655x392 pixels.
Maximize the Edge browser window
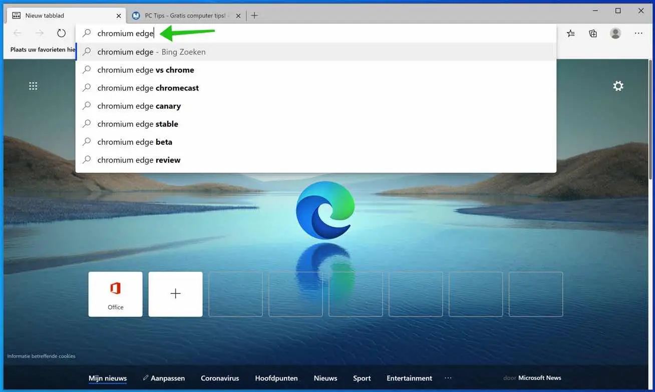[x=618, y=11]
